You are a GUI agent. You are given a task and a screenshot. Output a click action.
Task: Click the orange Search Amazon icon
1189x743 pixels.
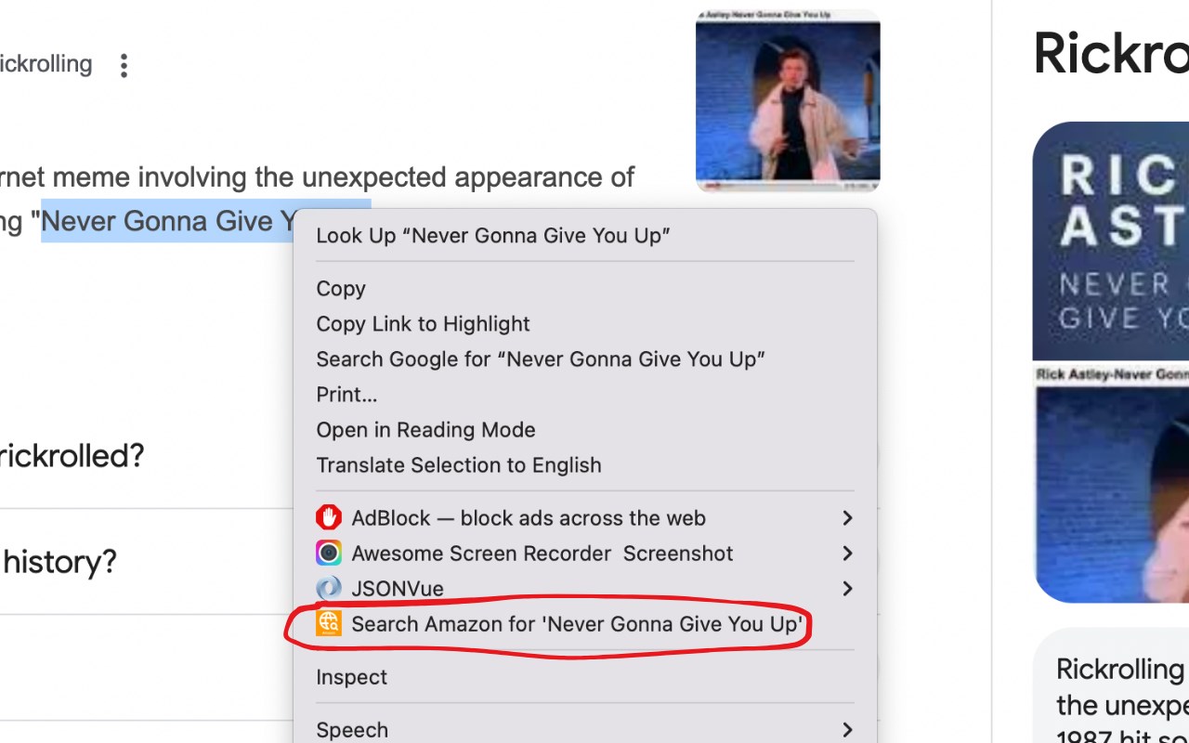pyautogui.click(x=329, y=623)
